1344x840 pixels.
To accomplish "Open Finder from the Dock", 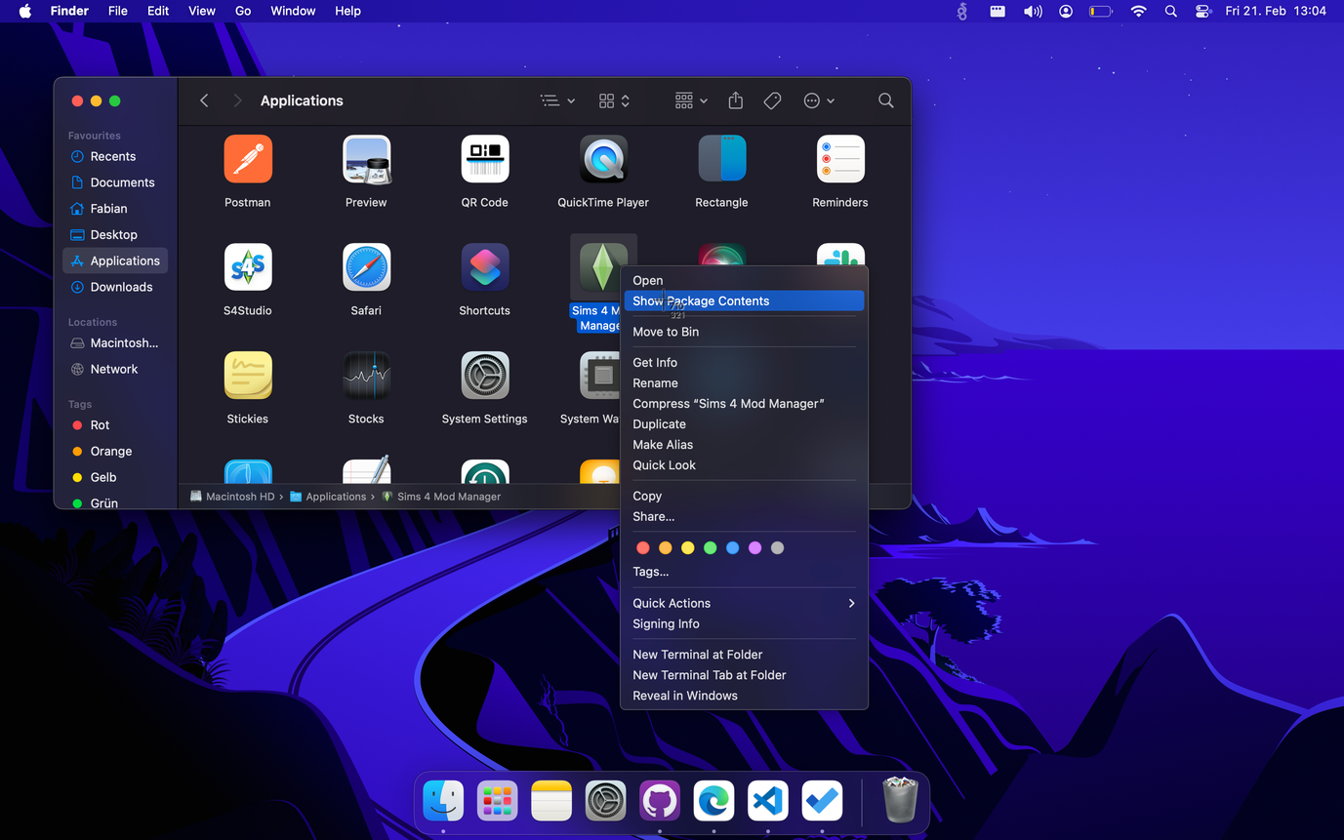I will 443,802.
